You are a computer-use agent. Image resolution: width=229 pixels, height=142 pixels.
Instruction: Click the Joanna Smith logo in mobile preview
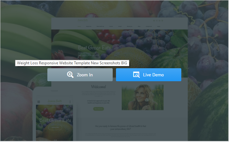55,101
